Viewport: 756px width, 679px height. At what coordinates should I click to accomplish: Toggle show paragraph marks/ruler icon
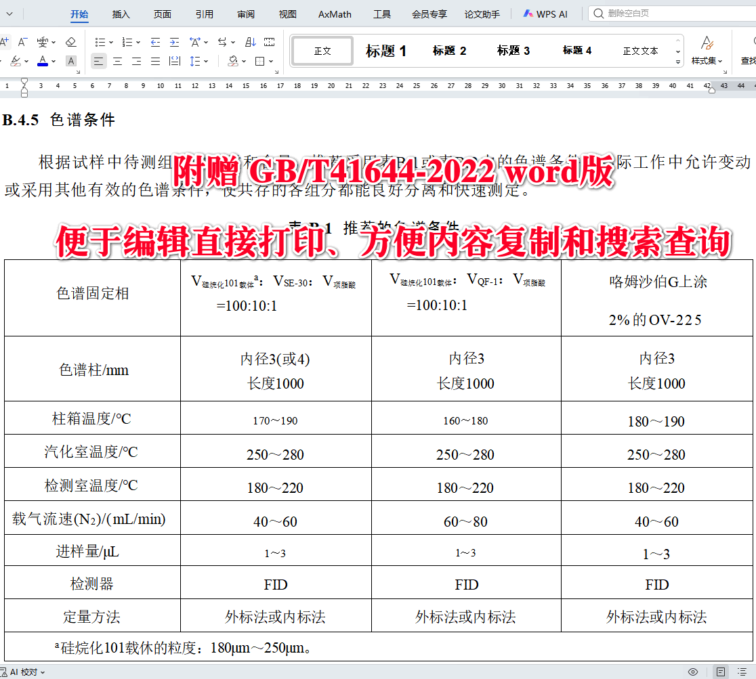point(270,43)
